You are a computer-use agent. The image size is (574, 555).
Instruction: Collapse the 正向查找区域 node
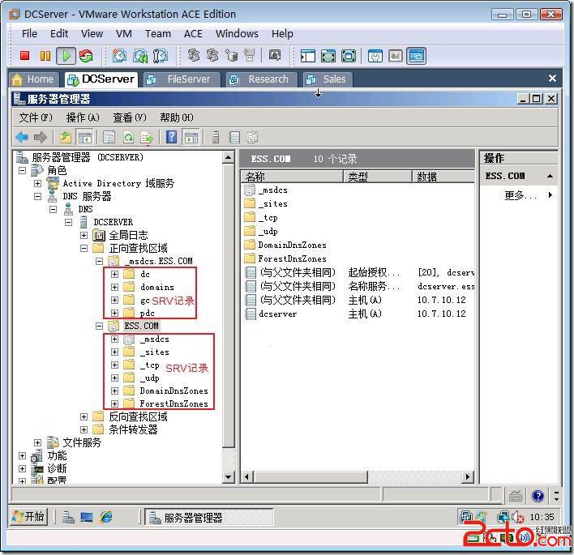click(84, 248)
